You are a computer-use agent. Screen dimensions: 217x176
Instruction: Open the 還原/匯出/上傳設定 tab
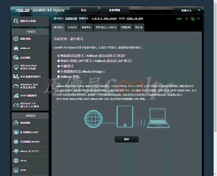point(106,28)
